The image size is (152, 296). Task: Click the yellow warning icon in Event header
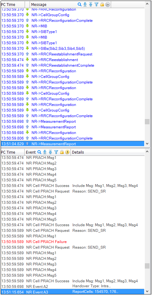67,152
